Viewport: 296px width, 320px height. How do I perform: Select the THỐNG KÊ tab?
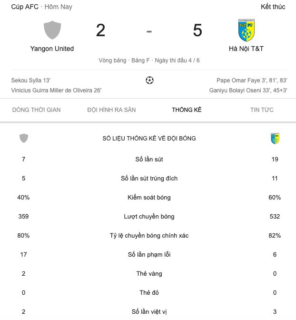(x=187, y=110)
